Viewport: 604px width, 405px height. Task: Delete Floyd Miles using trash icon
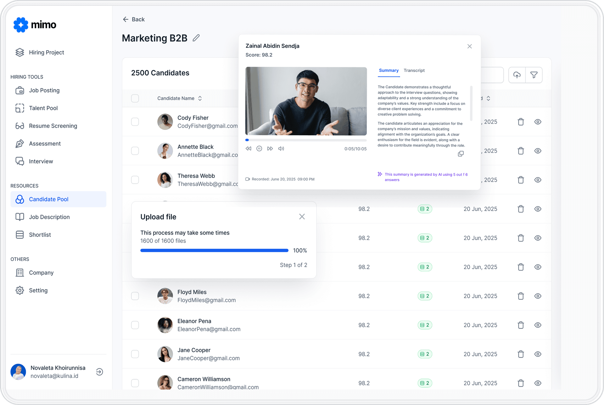click(x=521, y=296)
